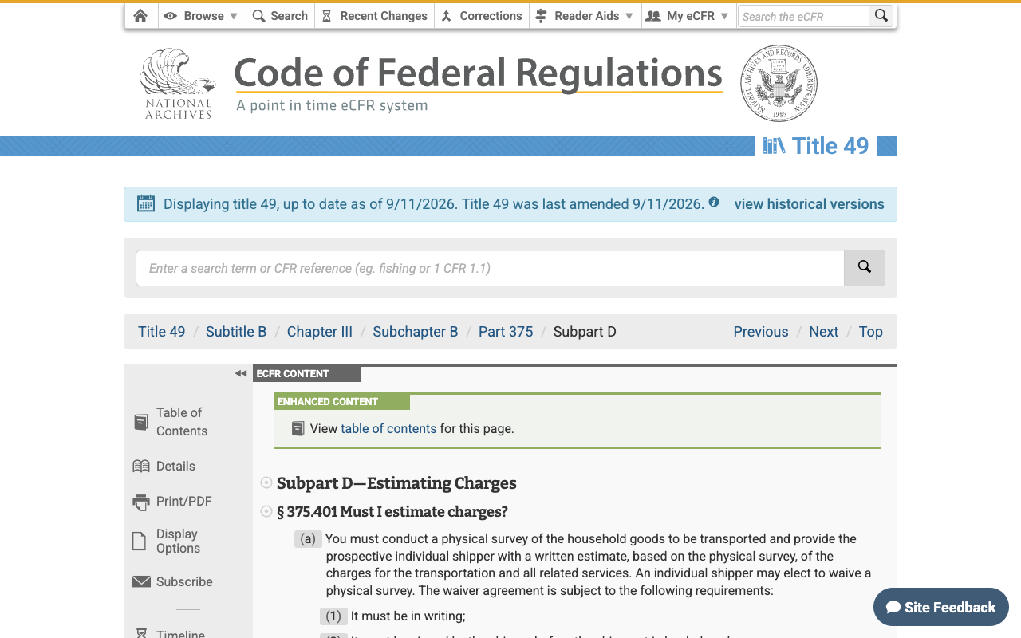Collapse the sidebar with double-arrow icon
Viewport: 1021px width, 638px height.
[x=241, y=373]
